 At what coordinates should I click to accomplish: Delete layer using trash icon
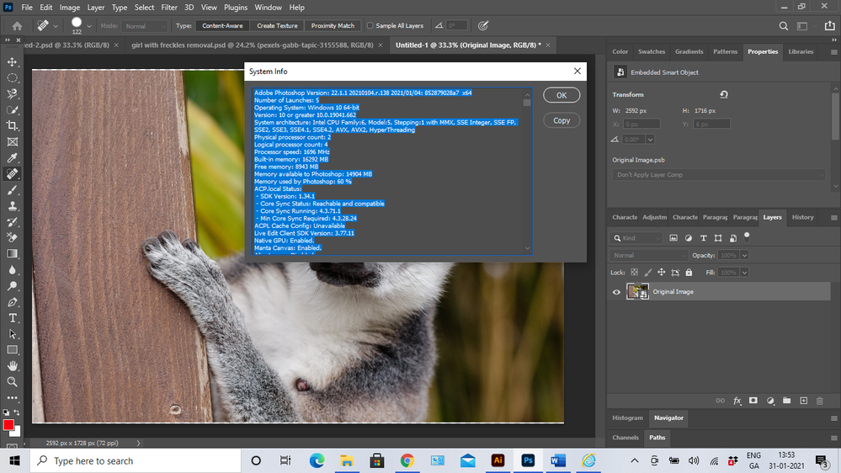click(820, 401)
